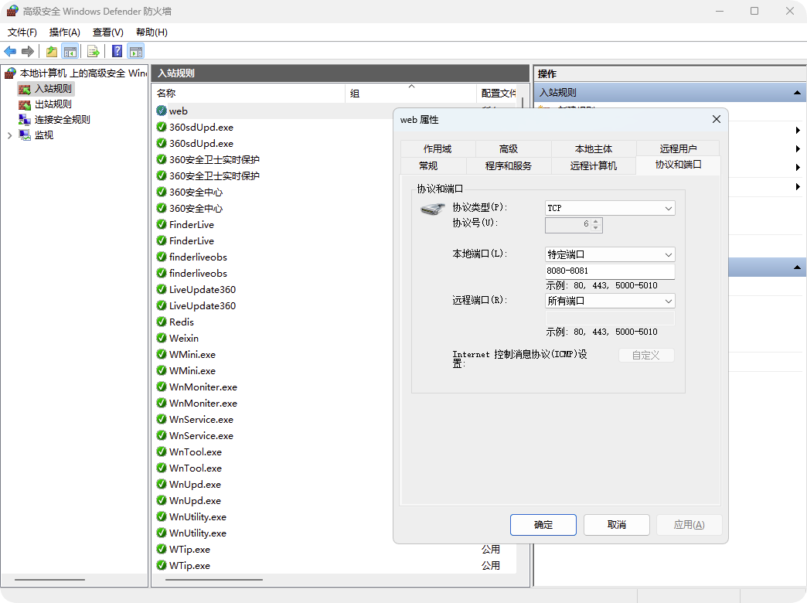The width and height of the screenshot is (807, 603).
Task: Click the web rule icon in list
Action: 161,111
